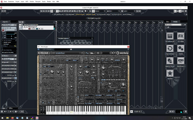Select the Split scissors tool

pos(67,11)
